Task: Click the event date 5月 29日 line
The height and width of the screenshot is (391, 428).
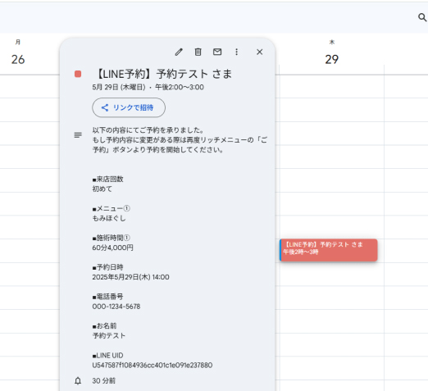Action: click(x=148, y=87)
